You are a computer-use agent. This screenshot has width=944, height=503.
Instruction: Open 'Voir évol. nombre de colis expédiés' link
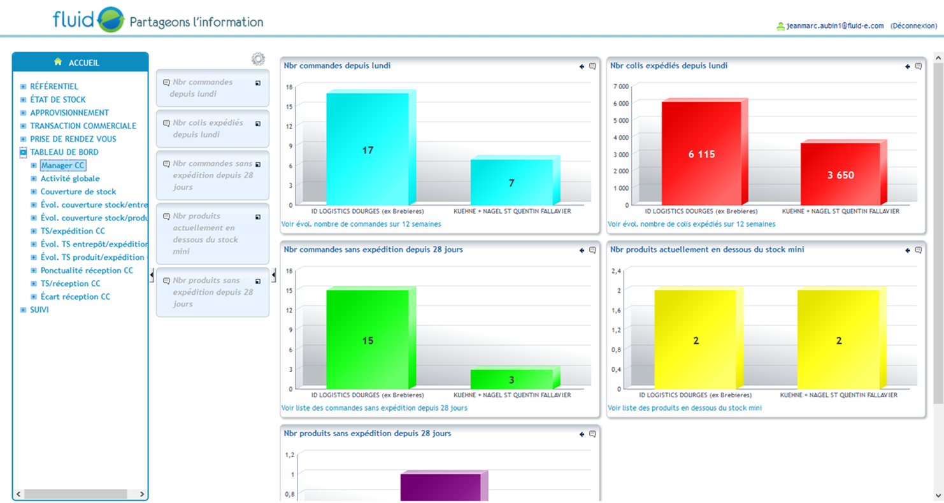(692, 224)
